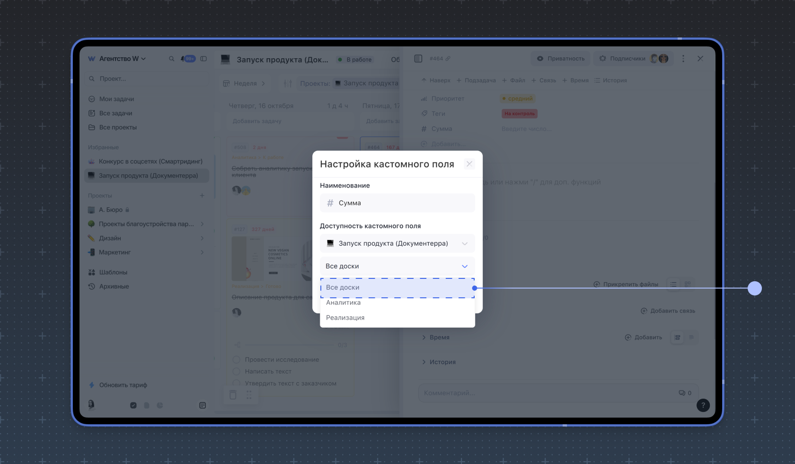Viewport: 795px width, 464px height.
Task: Check the Провести исследование subtask
Action: 237,360
